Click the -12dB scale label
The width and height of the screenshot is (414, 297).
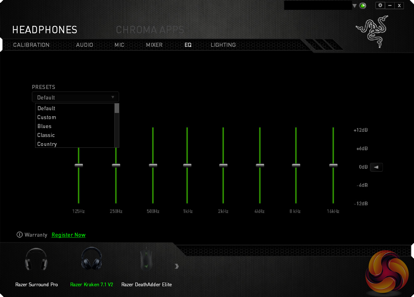pos(361,203)
